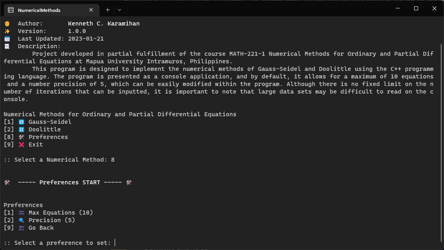Click the sparkles icon beside Version
This screenshot has height=250, width=444.
[6, 31]
